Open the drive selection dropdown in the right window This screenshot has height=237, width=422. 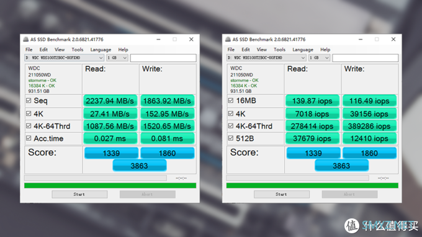[266, 58]
